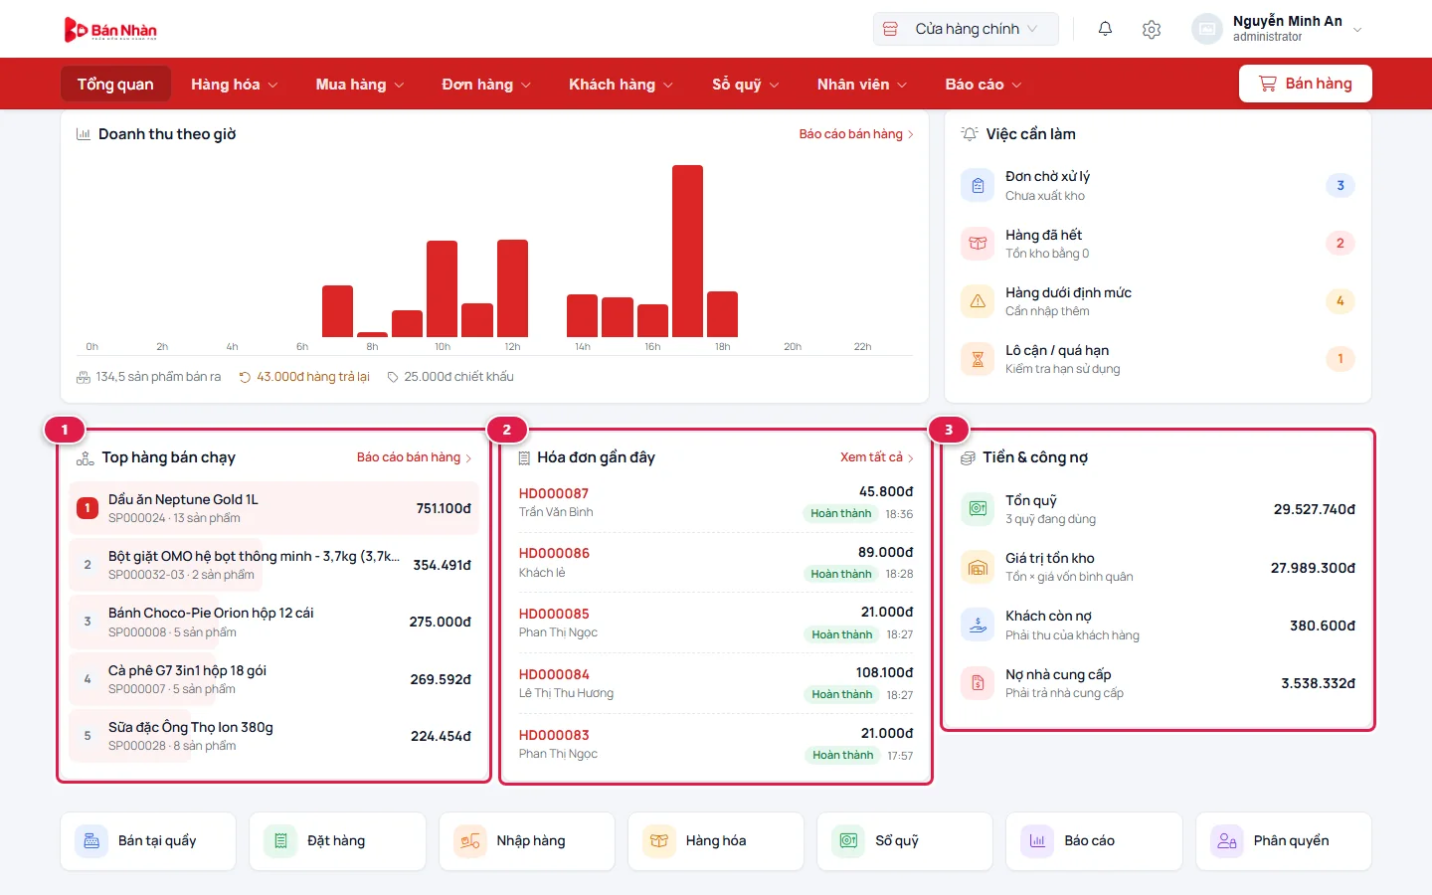The width and height of the screenshot is (1432, 895).
Task: Open the Cửa hàng chính store dropdown
Action: [966, 29]
